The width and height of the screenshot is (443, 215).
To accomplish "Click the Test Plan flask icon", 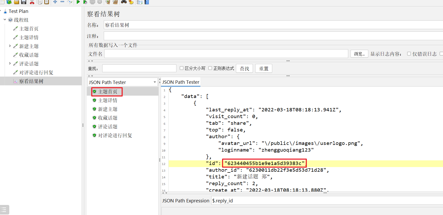I will (5, 11).
